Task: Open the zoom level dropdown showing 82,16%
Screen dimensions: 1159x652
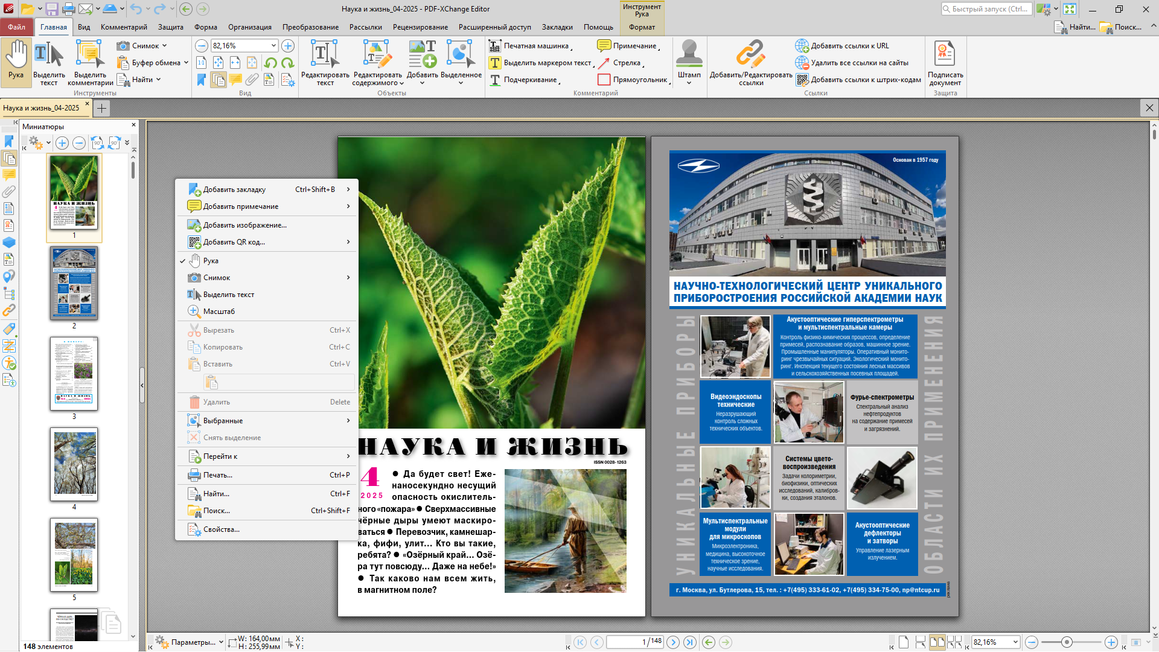Action: [273, 46]
